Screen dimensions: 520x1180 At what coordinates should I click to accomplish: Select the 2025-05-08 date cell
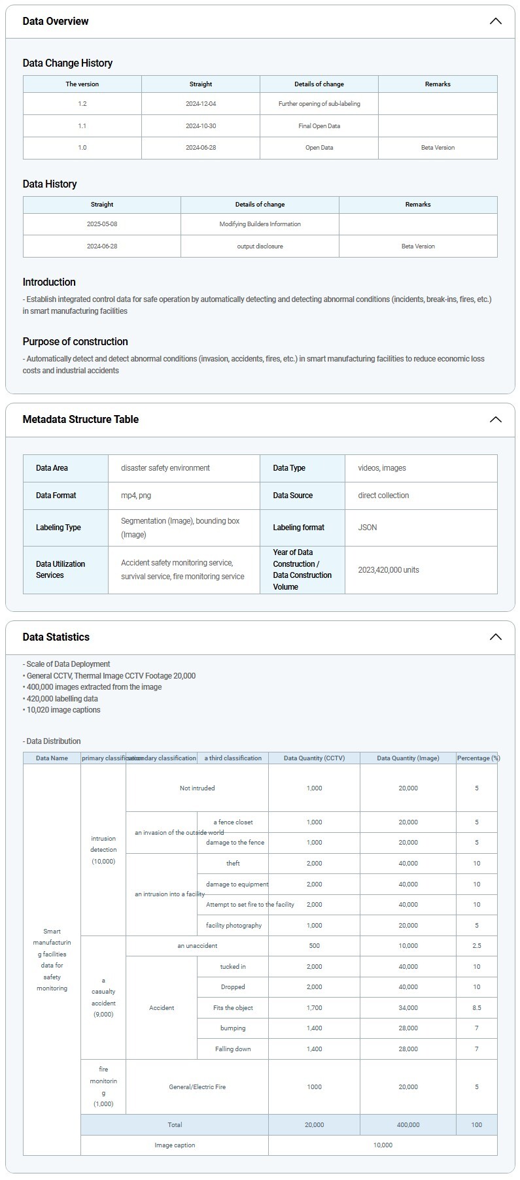point(102,224)
